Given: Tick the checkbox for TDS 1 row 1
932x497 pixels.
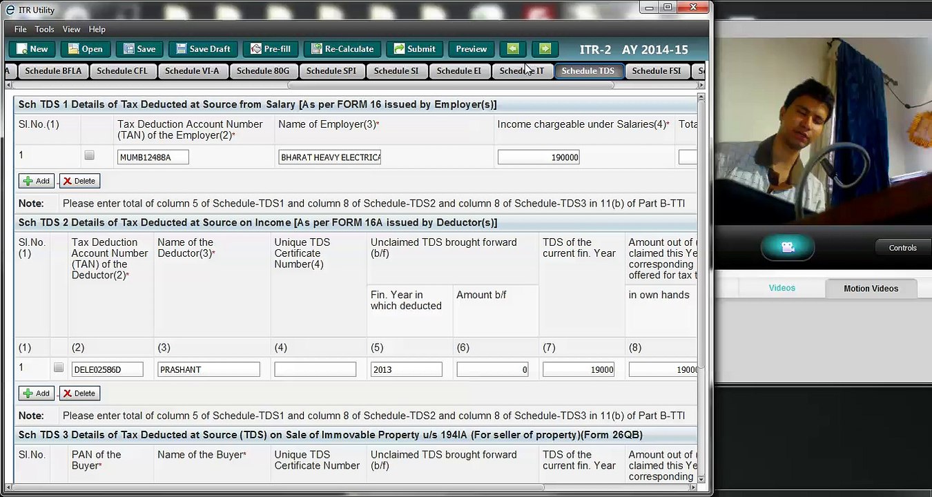Looking at the screenshot, I should (89, 156).
